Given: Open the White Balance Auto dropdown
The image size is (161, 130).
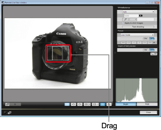Looking at the screenshot, I should coord(138,12).
